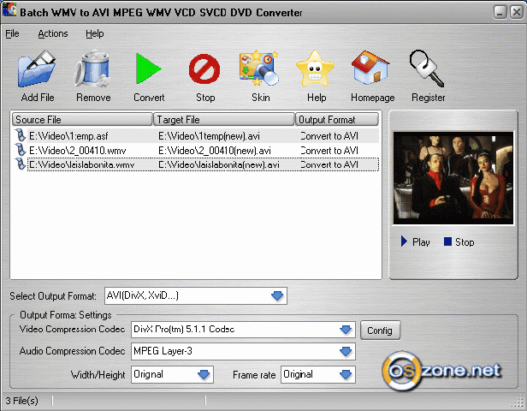Click the Frame rate Original value field

318,375
